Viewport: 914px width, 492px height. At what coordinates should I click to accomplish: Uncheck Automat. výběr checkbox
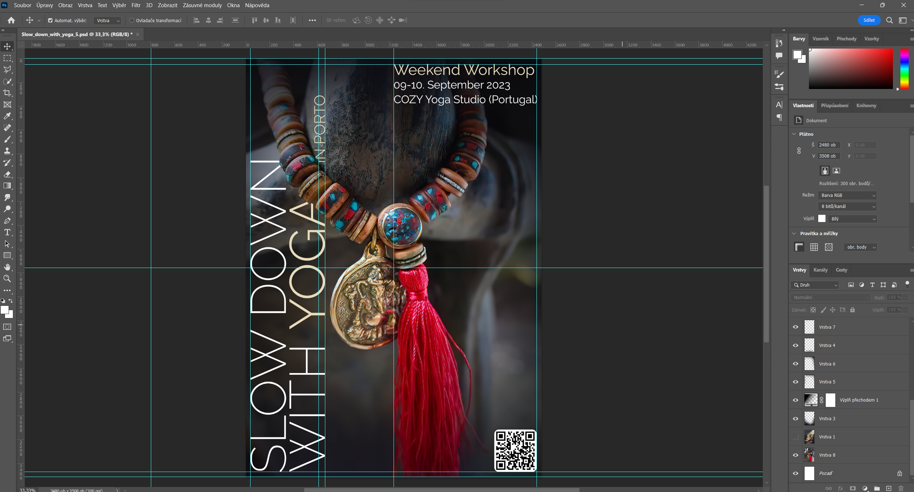click(50, 20)
